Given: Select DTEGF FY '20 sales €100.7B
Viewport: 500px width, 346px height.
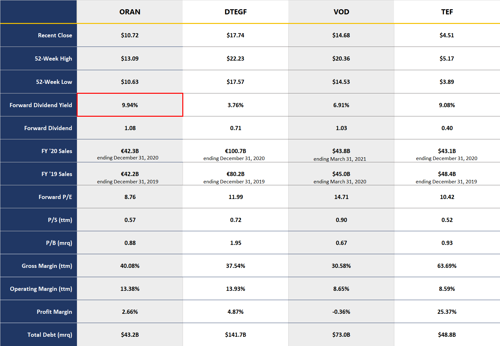Looking at the screenshot, I should (236, 151).
